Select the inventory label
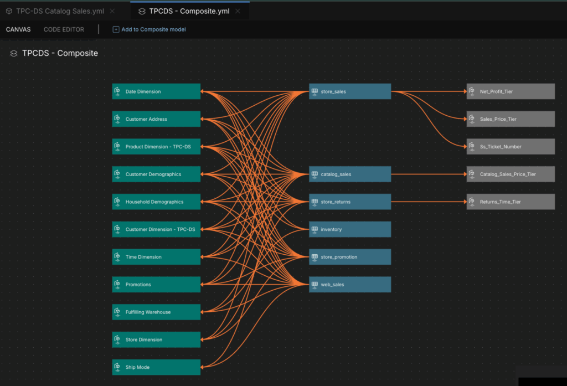The image size is (567, 386). (x=331, y=229)
